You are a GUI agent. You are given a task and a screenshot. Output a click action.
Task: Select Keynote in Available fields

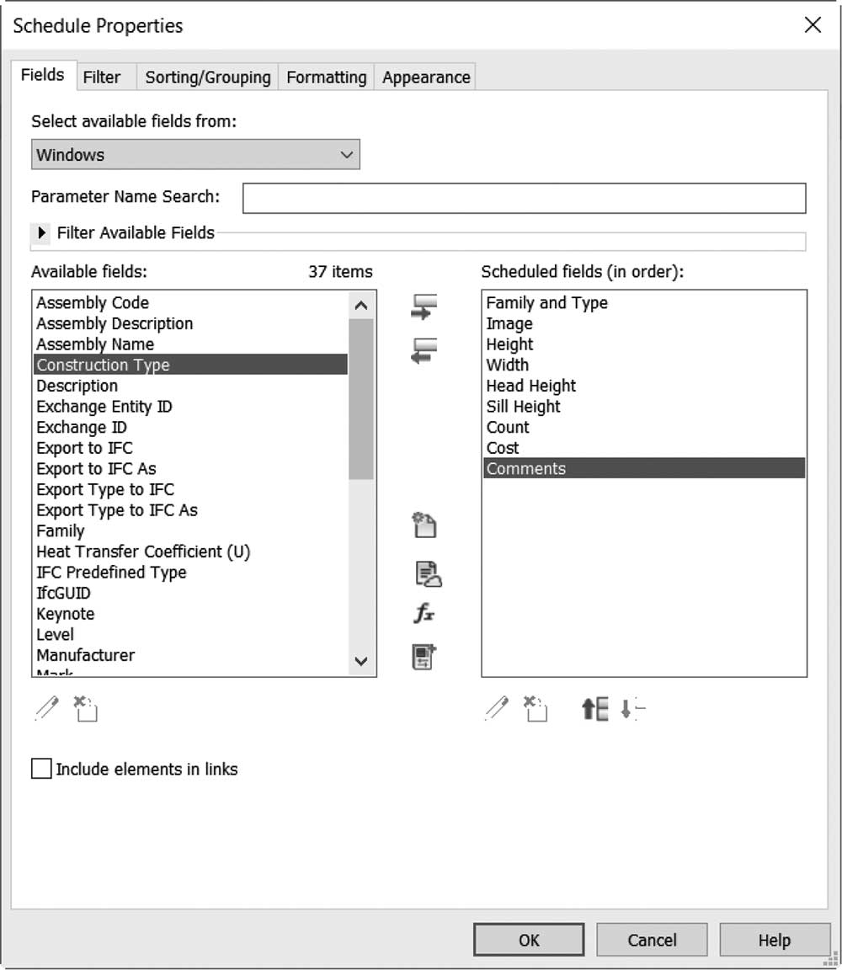(190, 614)
